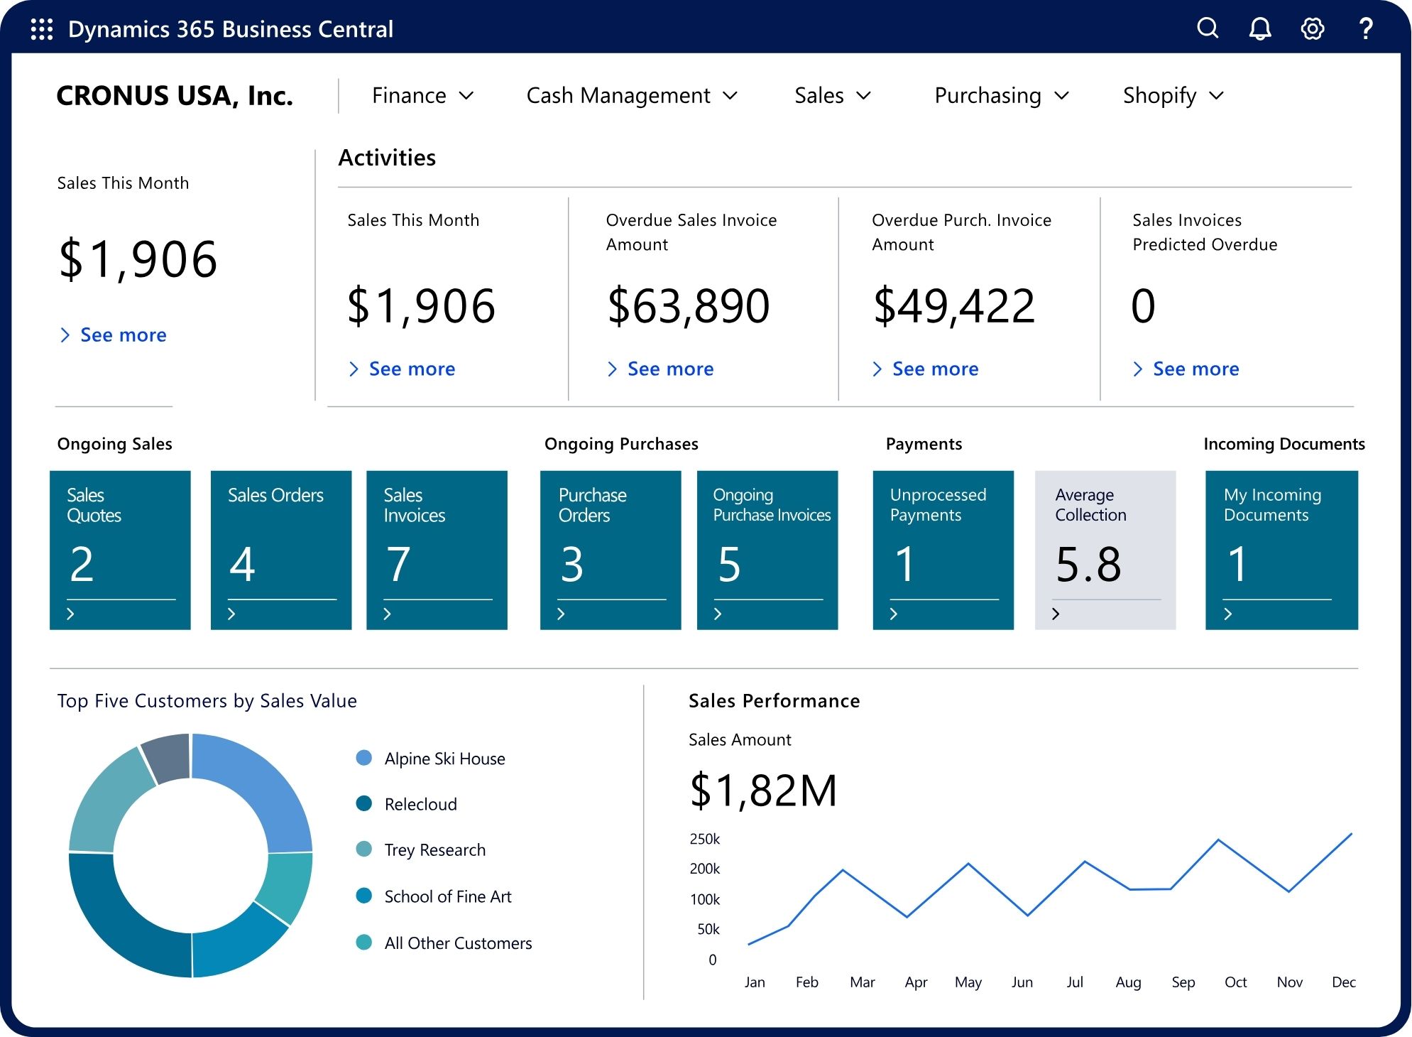Open the app launcher grid icon
The image size is (1412, 1037).
pos(42,29)
